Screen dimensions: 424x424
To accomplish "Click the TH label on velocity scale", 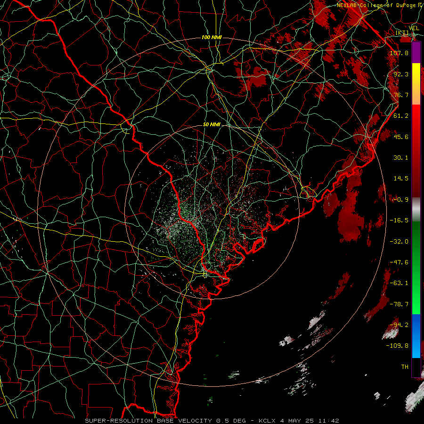I will (x=405, y=367).
